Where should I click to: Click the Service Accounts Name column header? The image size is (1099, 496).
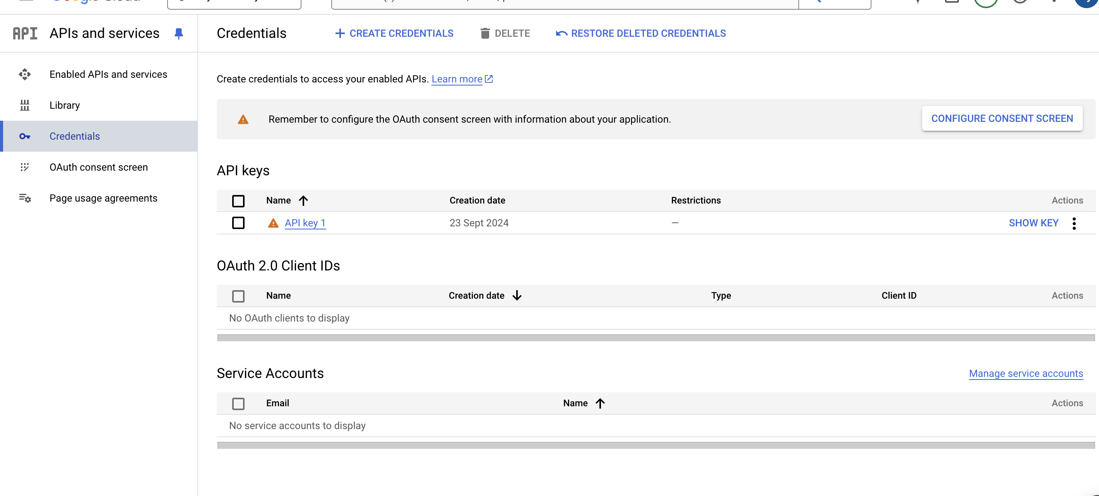575,403
